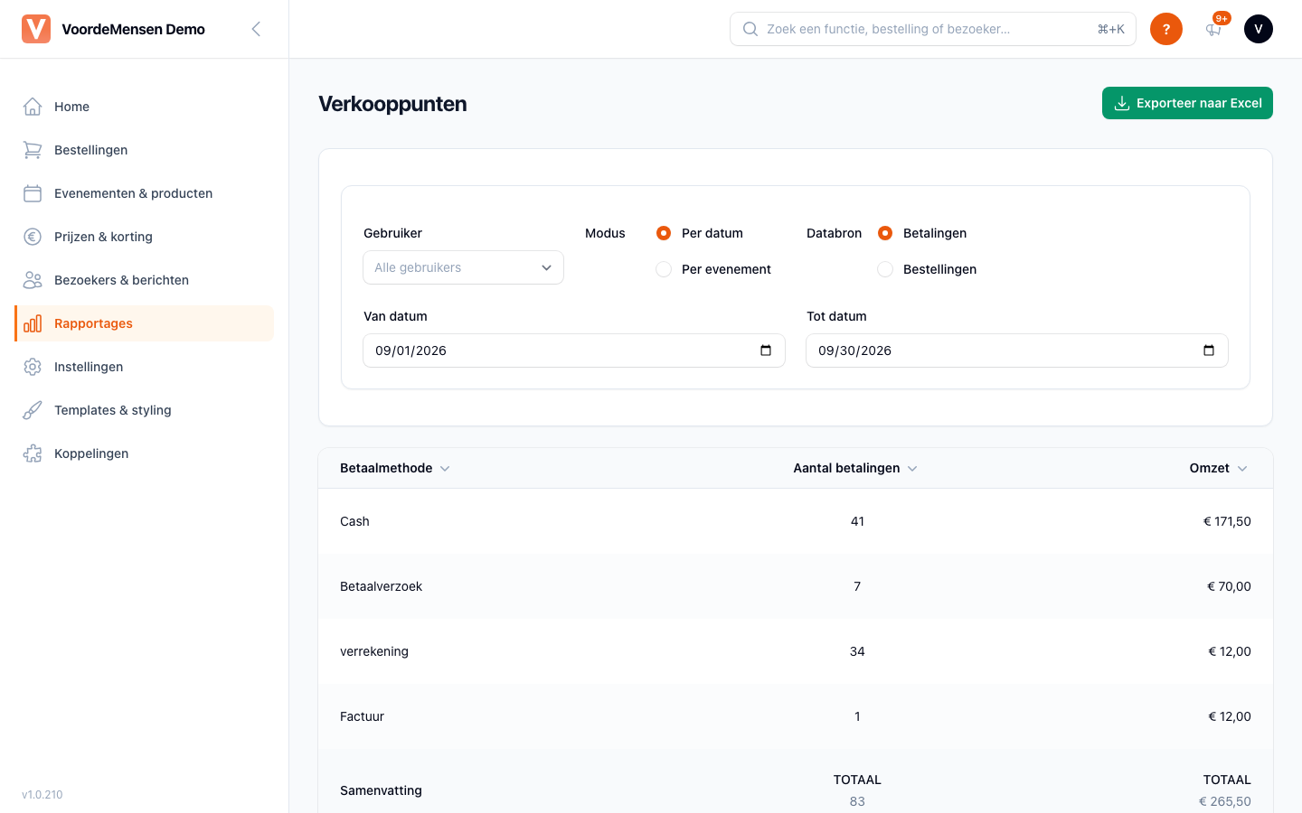This screenshot has width=1302, height=813.
Task: Click the VoordeMensen logo icon
Action: point(36,29)
